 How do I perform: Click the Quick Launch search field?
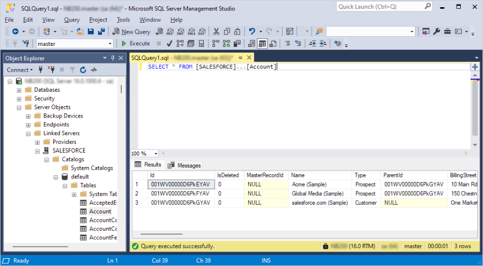(x=380, y=7)
